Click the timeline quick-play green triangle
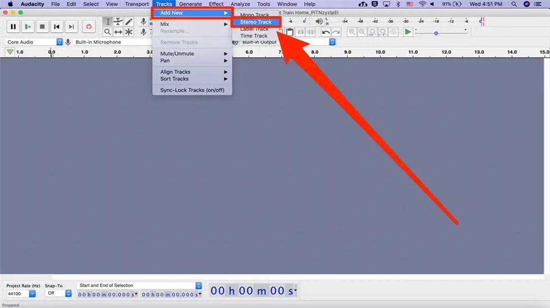This screenshot has width=550, height=308. pyautogui.click(x=10, y=52)
